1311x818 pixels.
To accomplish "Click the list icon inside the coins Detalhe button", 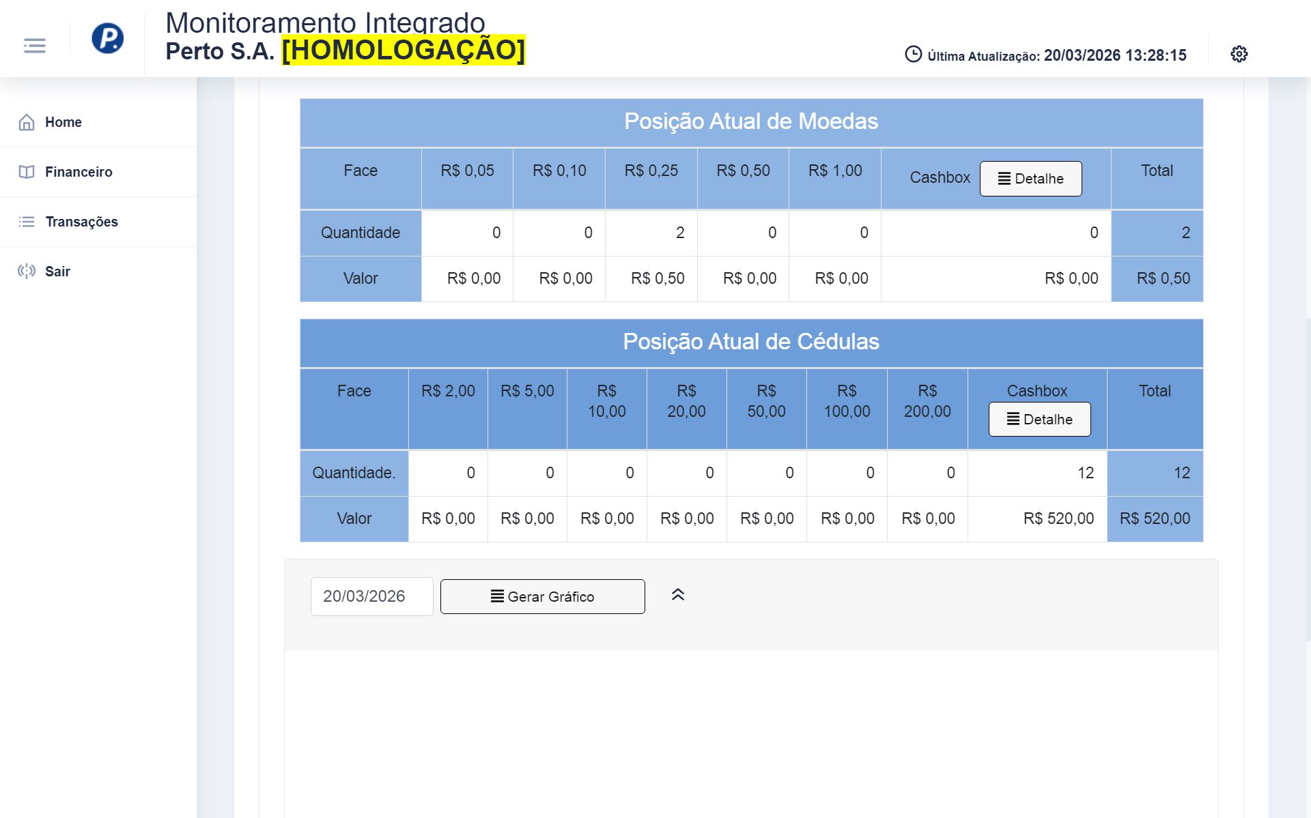I will pos(1003,179).
